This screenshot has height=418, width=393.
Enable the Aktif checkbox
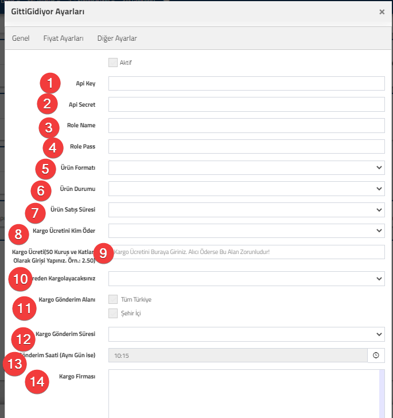point(113,62)
